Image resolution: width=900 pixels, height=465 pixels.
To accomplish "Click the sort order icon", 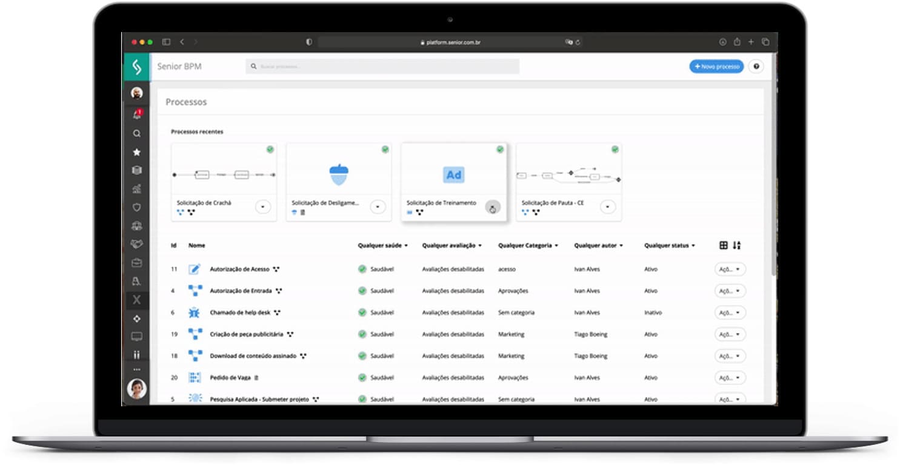I will click(737, 245).
